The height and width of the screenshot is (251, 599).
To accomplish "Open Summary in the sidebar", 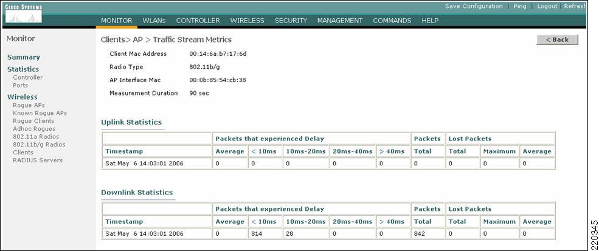I will click(x=24, y=57).
